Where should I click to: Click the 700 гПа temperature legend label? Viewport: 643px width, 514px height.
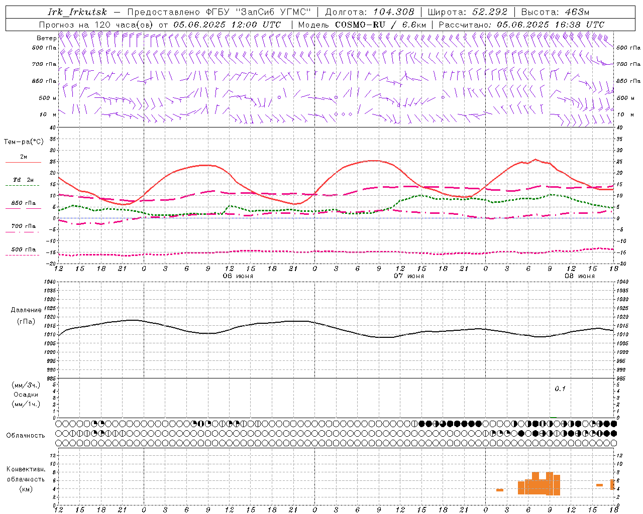[x=23, y=226]
